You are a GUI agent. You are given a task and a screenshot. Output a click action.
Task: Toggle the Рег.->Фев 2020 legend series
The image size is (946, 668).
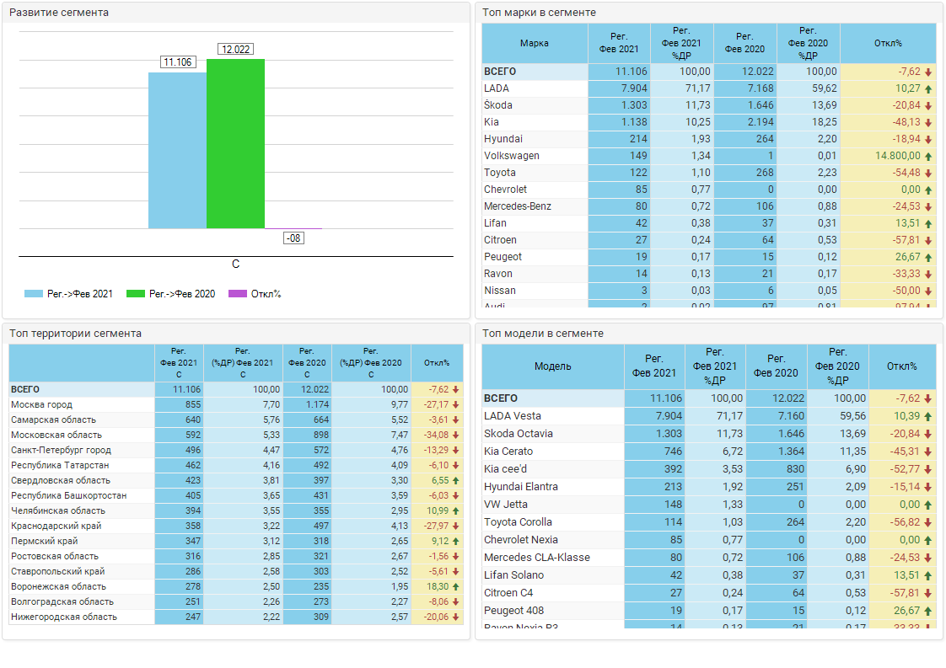171,294
